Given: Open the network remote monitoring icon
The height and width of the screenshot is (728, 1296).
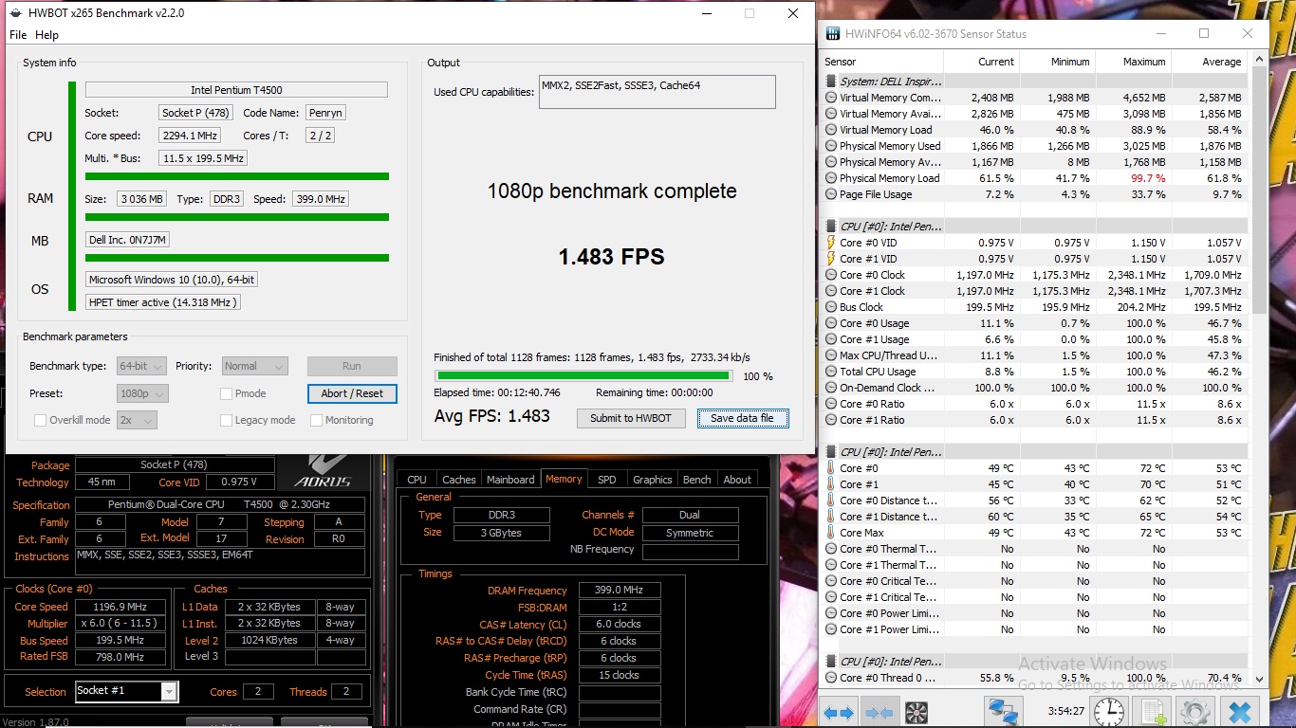Looking at the screenshot, I should [1002, 712].
